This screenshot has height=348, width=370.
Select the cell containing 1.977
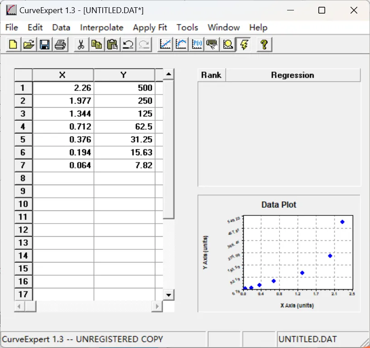[63, 101]
